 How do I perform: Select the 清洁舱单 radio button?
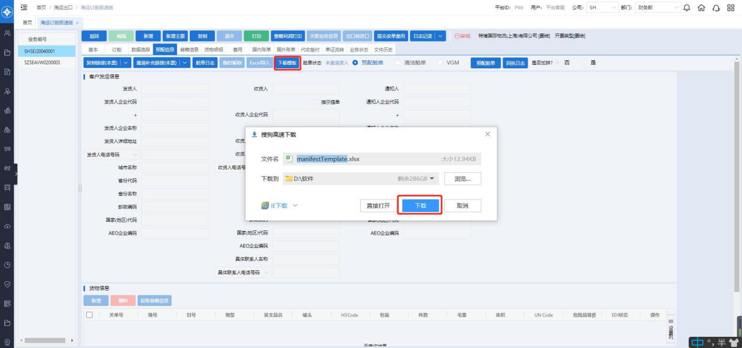399,63
